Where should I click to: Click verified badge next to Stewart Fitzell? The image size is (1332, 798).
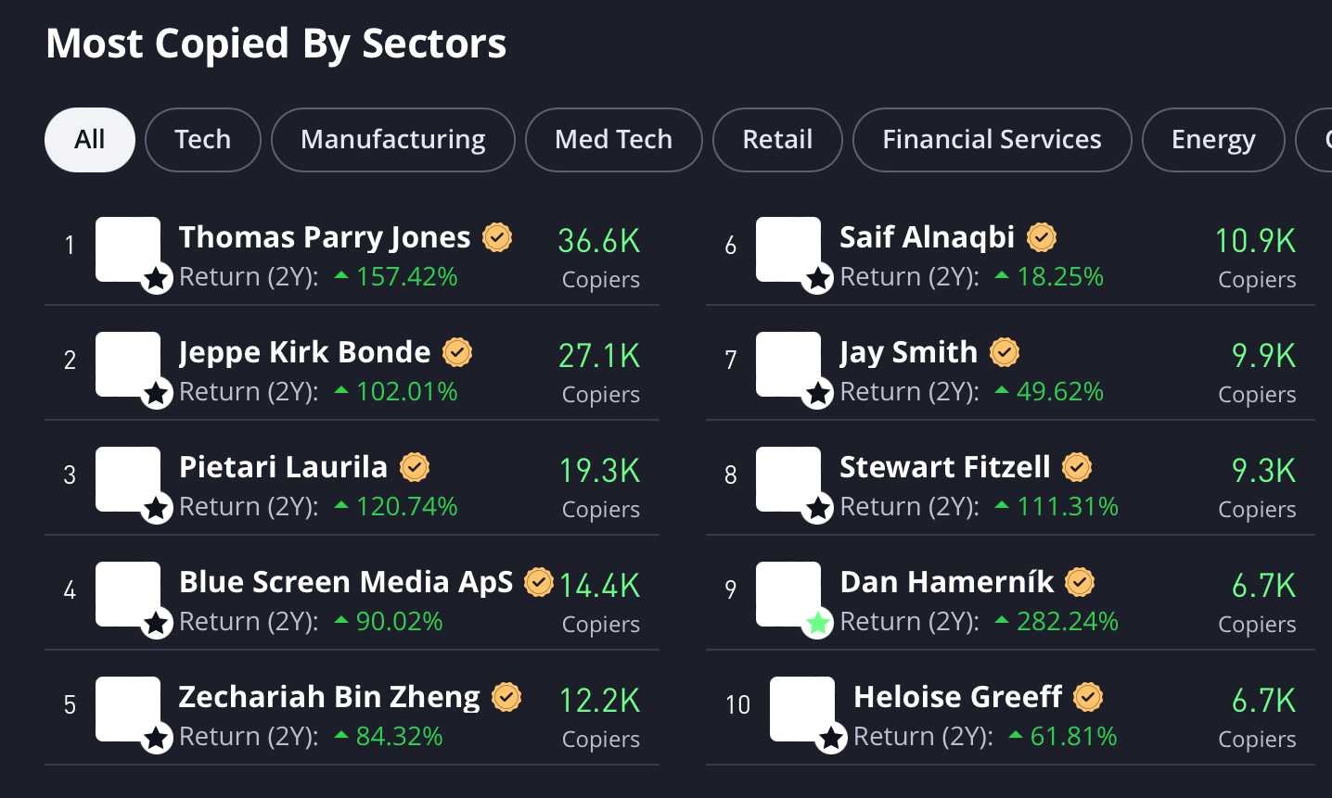pyautogui.click(x=1077, y=468)
